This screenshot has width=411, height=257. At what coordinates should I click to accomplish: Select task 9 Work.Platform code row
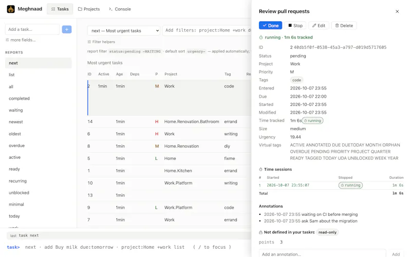coord(170,208)
